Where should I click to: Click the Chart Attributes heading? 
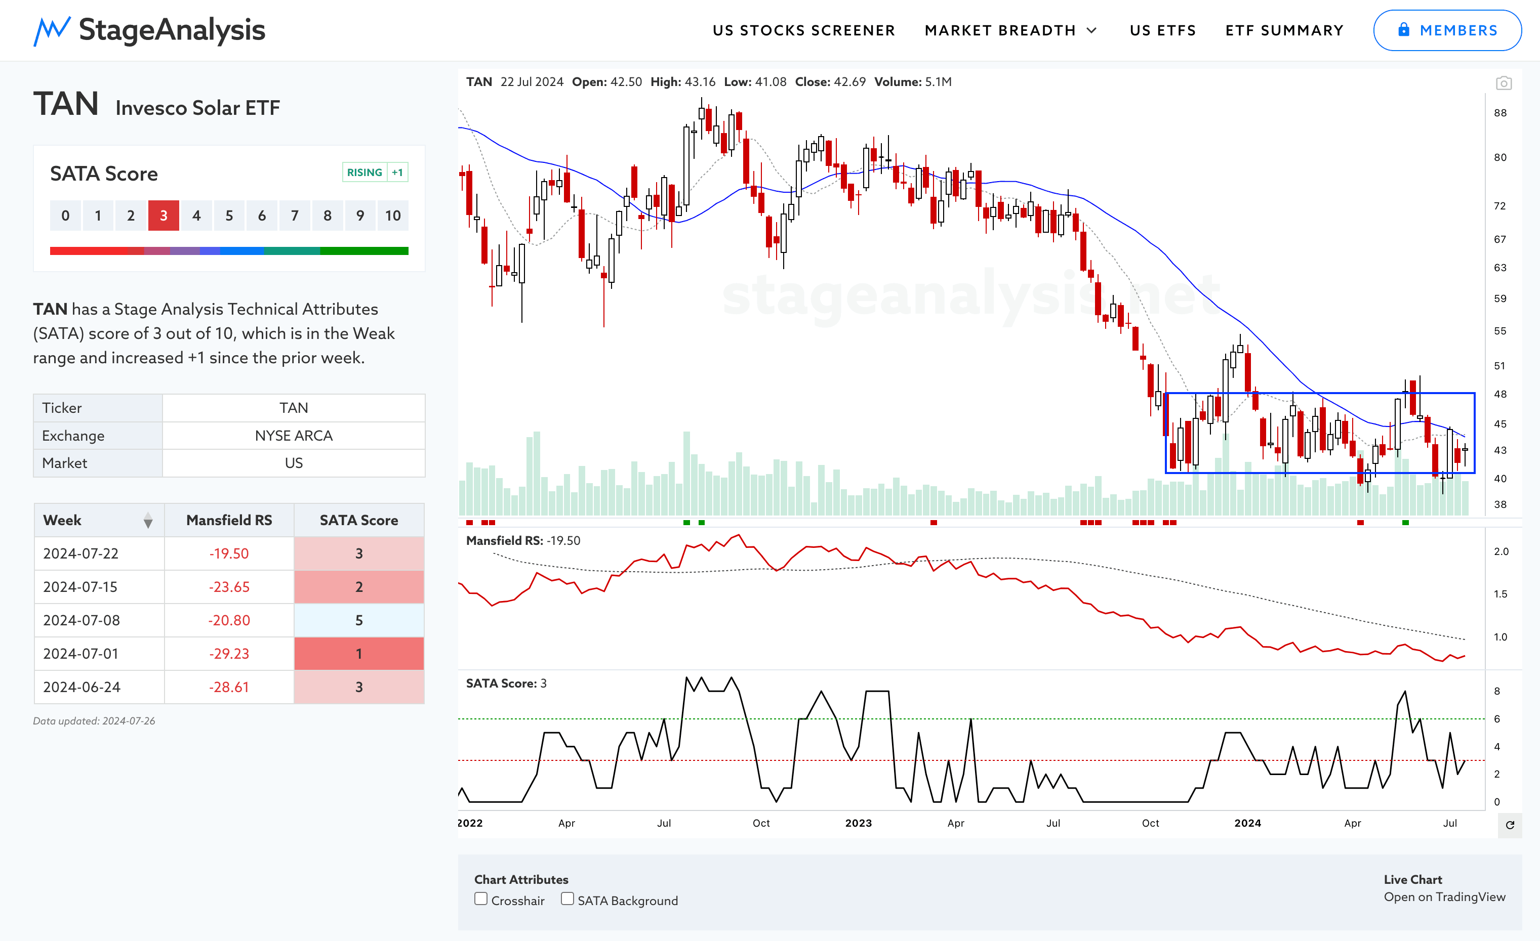521,879
